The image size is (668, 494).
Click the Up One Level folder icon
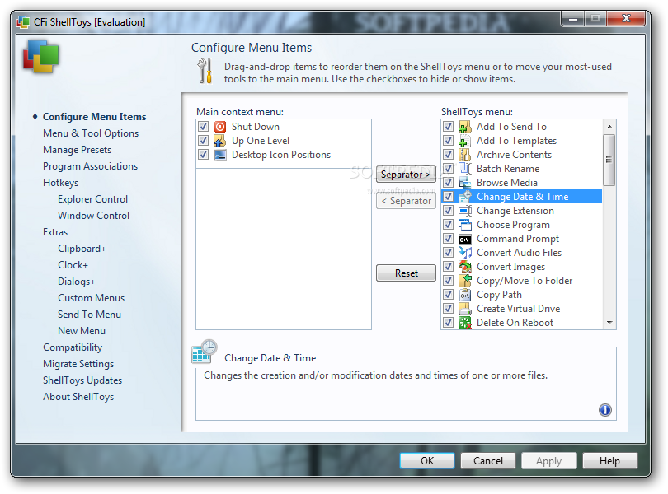click(x=220, y=141)
